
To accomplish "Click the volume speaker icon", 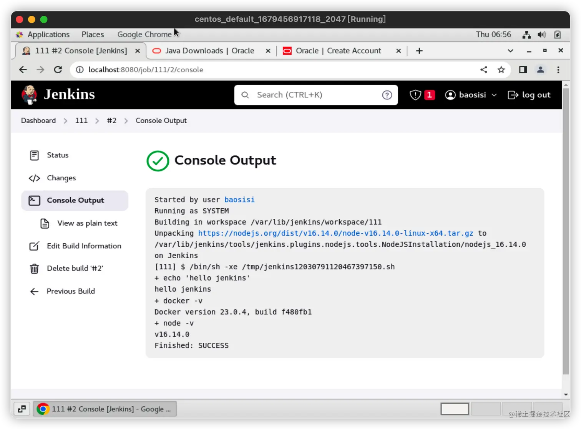I will click(542, 35).
